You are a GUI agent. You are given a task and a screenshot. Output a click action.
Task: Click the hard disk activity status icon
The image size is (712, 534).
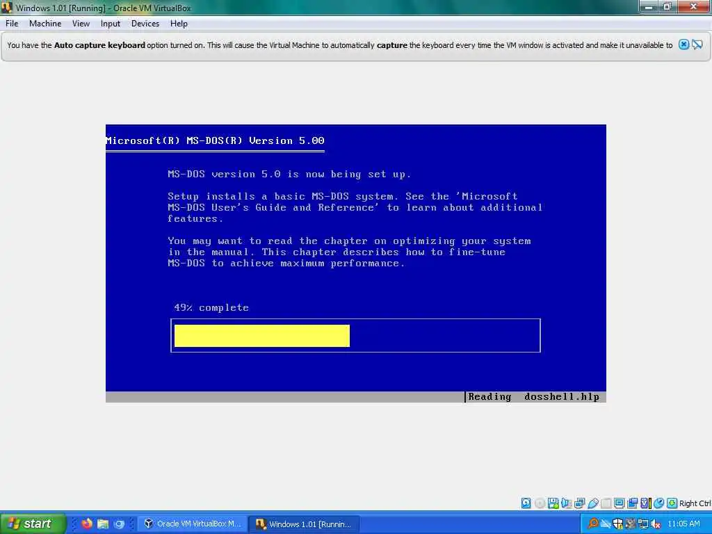[526, 503]
